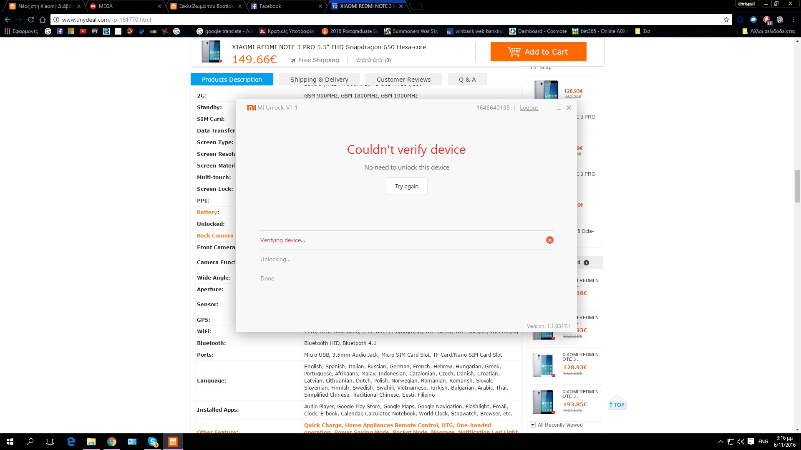Click the Try again button
The height and width of the screenshot is (450, 801).
[406, 186]
